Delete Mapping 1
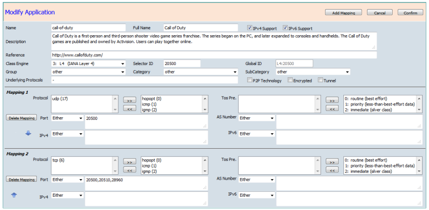This screenshot has height=210, width=429. (21, 118)
